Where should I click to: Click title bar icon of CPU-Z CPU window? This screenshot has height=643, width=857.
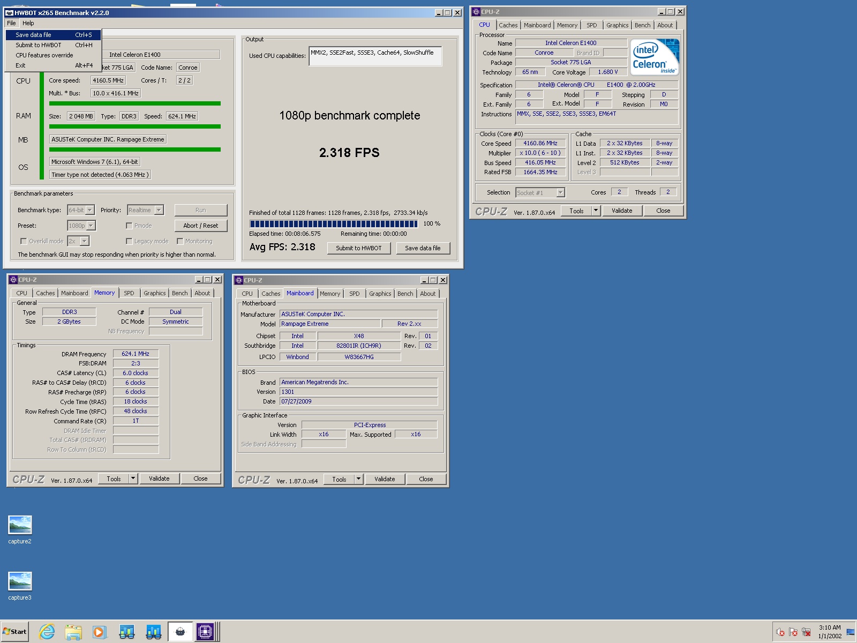click(476, 11)
